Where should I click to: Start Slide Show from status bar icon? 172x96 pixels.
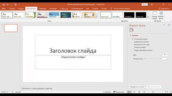[x=144, y=92]
